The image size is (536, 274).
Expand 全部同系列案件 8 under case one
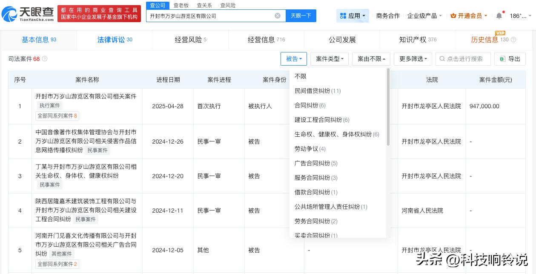tap(57, 115)
